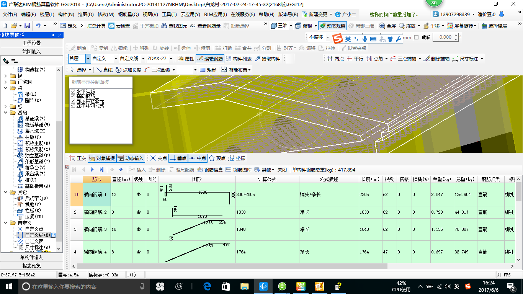Open the 工具(T) menu
The image size is (523, 294).
169,14
